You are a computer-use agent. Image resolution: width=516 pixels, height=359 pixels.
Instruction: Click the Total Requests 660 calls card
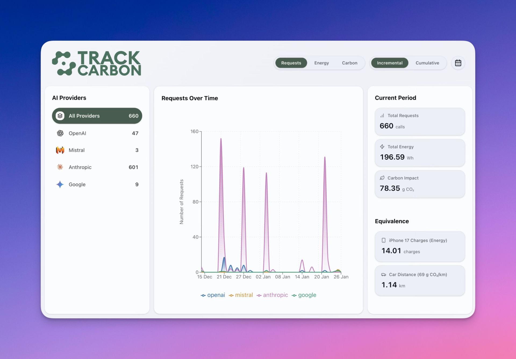420,122
